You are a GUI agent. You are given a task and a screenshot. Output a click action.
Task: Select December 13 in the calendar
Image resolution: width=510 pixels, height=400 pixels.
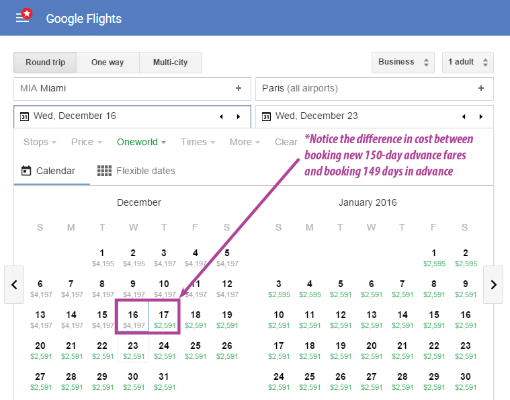click(40, 319)
